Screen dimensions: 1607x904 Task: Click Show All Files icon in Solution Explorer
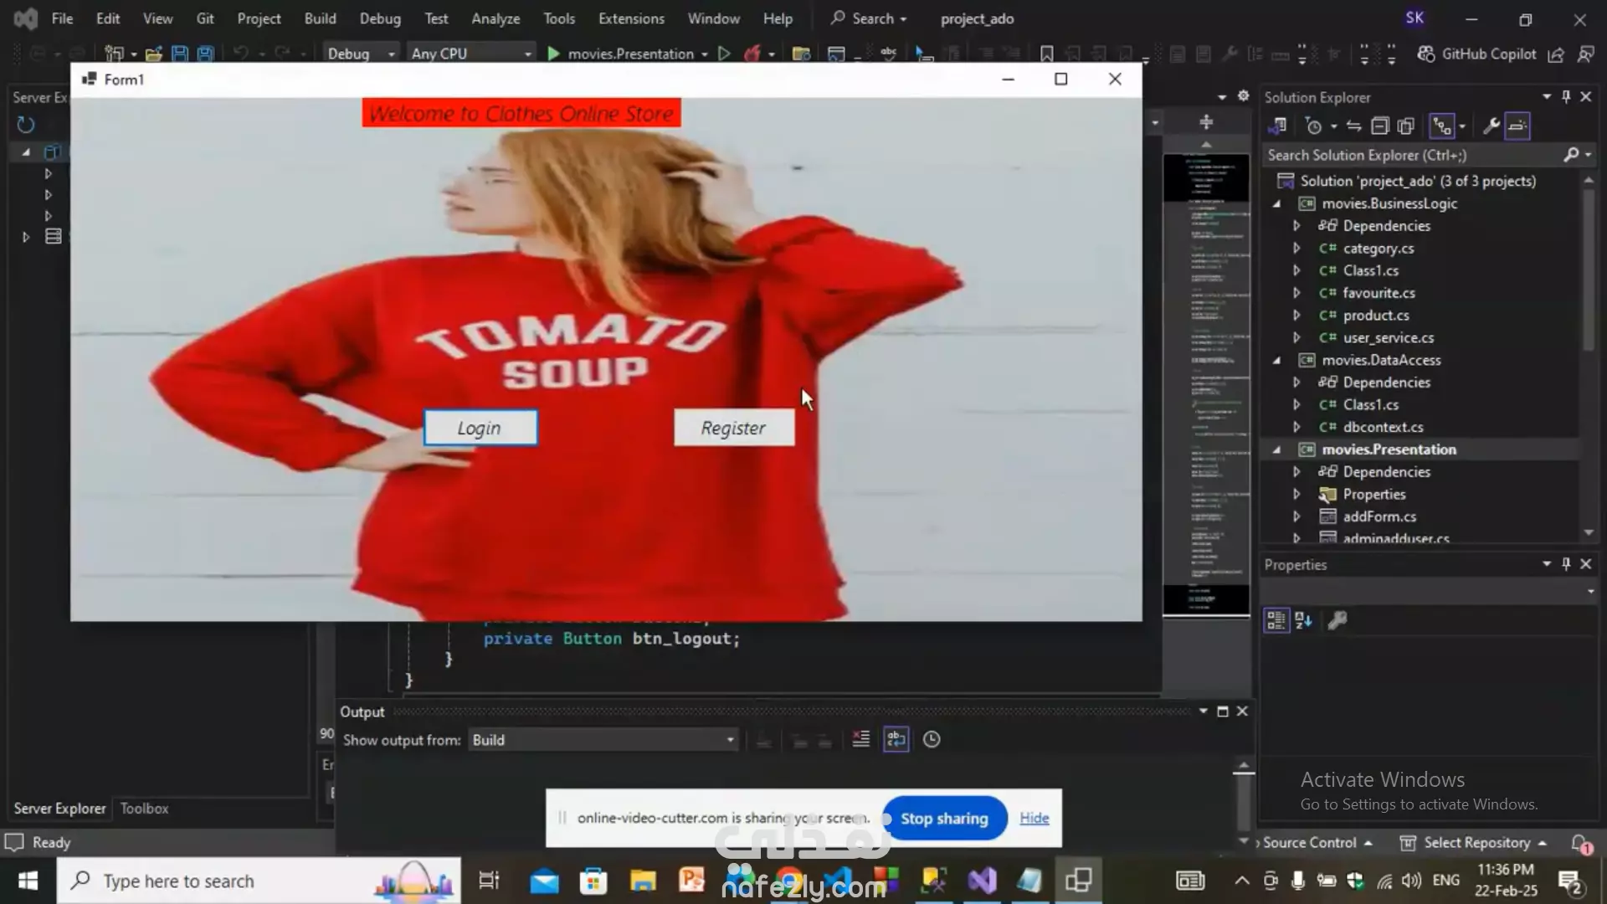tap(1406, 126)
